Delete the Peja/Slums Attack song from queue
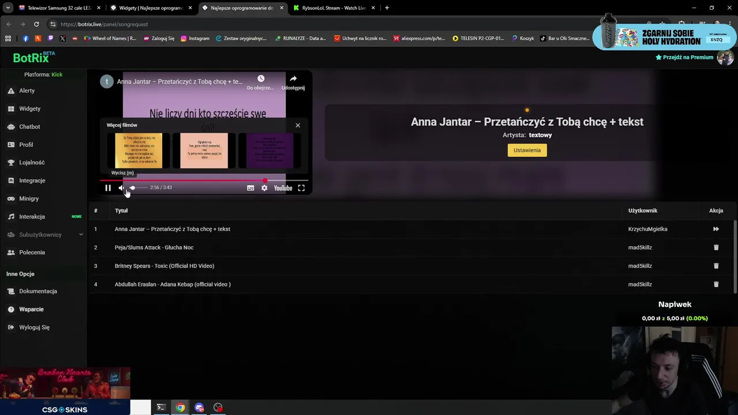Viewport: 738px width, 415px height. tap(716, 247)
